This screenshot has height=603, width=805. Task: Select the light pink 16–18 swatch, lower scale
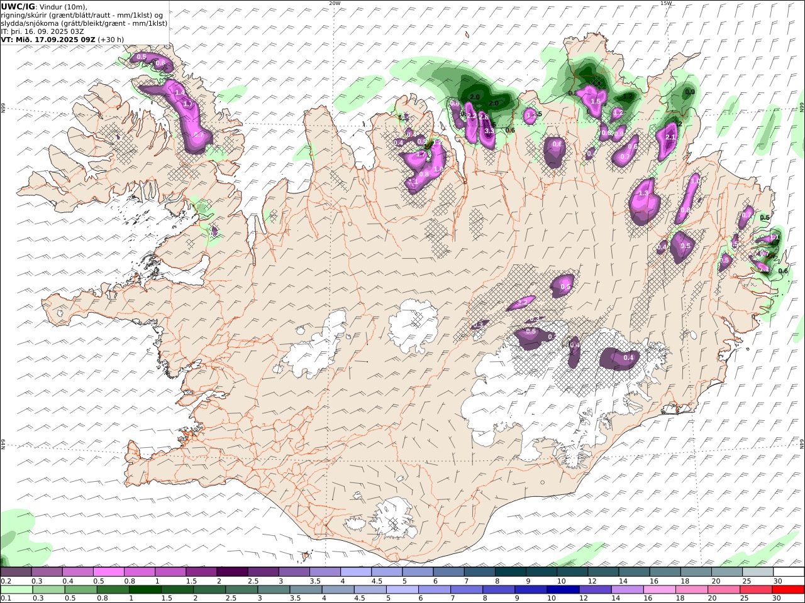660,589
